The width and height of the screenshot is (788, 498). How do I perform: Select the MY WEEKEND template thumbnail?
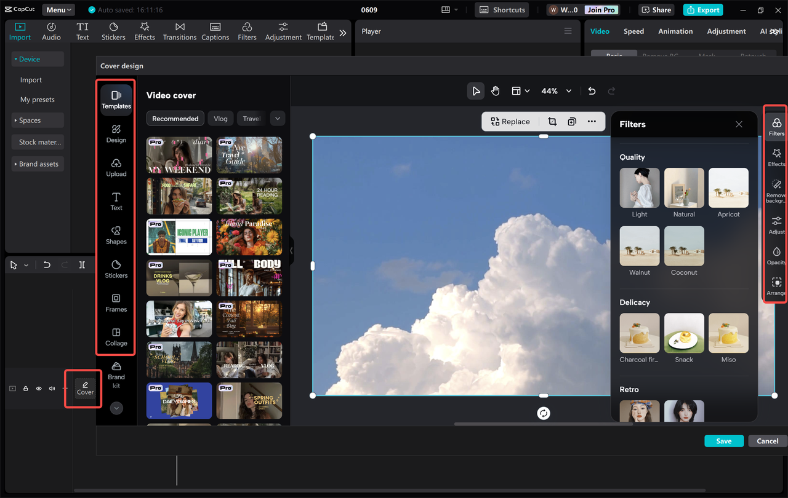pos(179,155)
